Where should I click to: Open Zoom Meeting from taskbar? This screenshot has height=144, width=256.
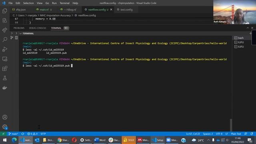(x=172, y=140)
